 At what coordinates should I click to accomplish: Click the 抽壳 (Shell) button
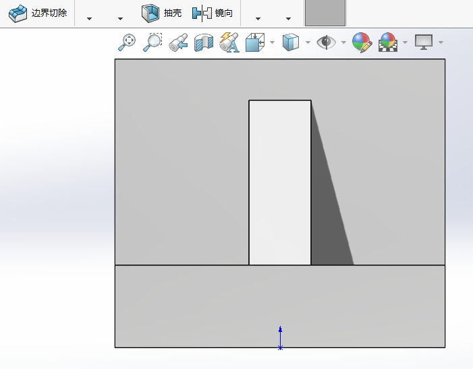click(x=161, y=13)
